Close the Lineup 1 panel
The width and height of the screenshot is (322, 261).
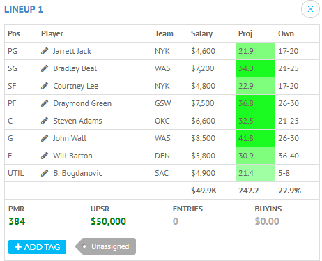click(x=310, y=9)
